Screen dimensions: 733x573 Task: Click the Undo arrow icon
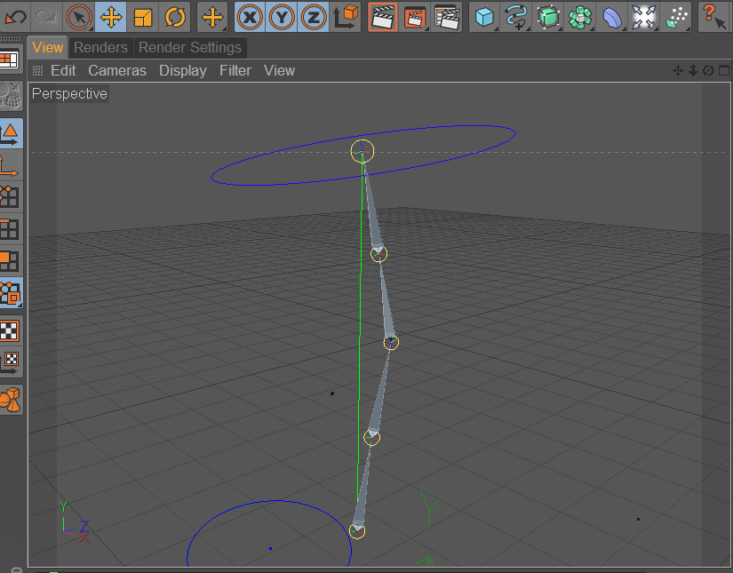coord(15,17)
